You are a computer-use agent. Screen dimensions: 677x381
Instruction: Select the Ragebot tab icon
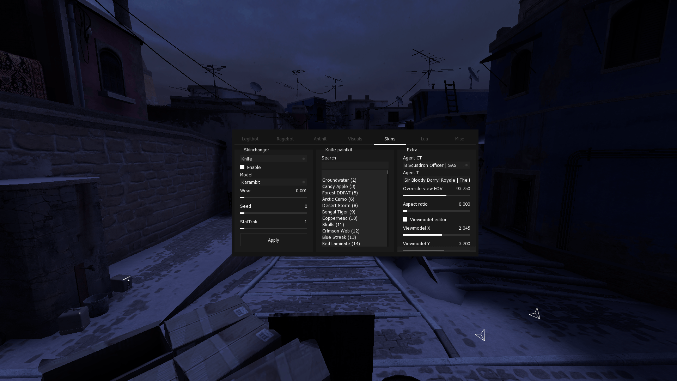tap(285, 139)
